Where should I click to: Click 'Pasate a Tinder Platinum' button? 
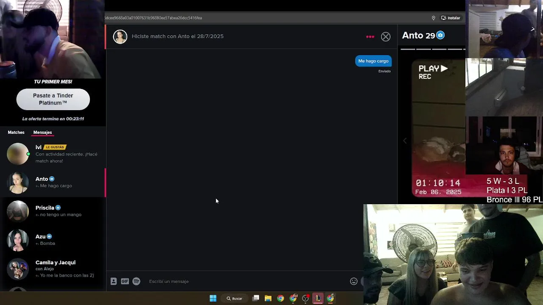tap(53, 99)
